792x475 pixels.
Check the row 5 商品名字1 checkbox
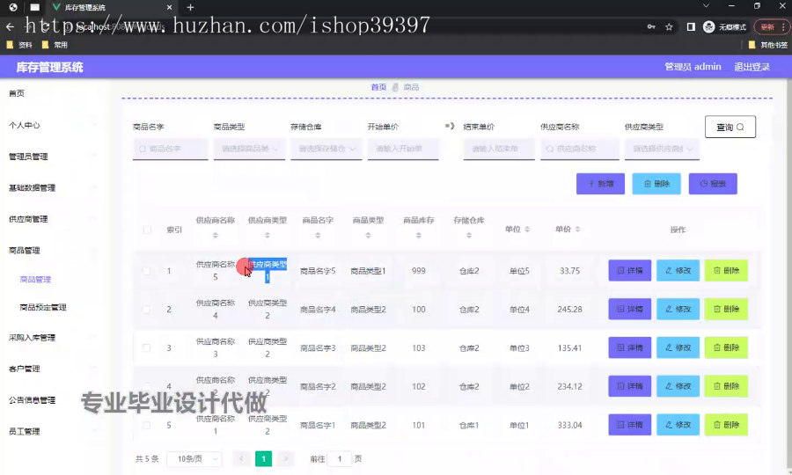click(x=146, y=425)
